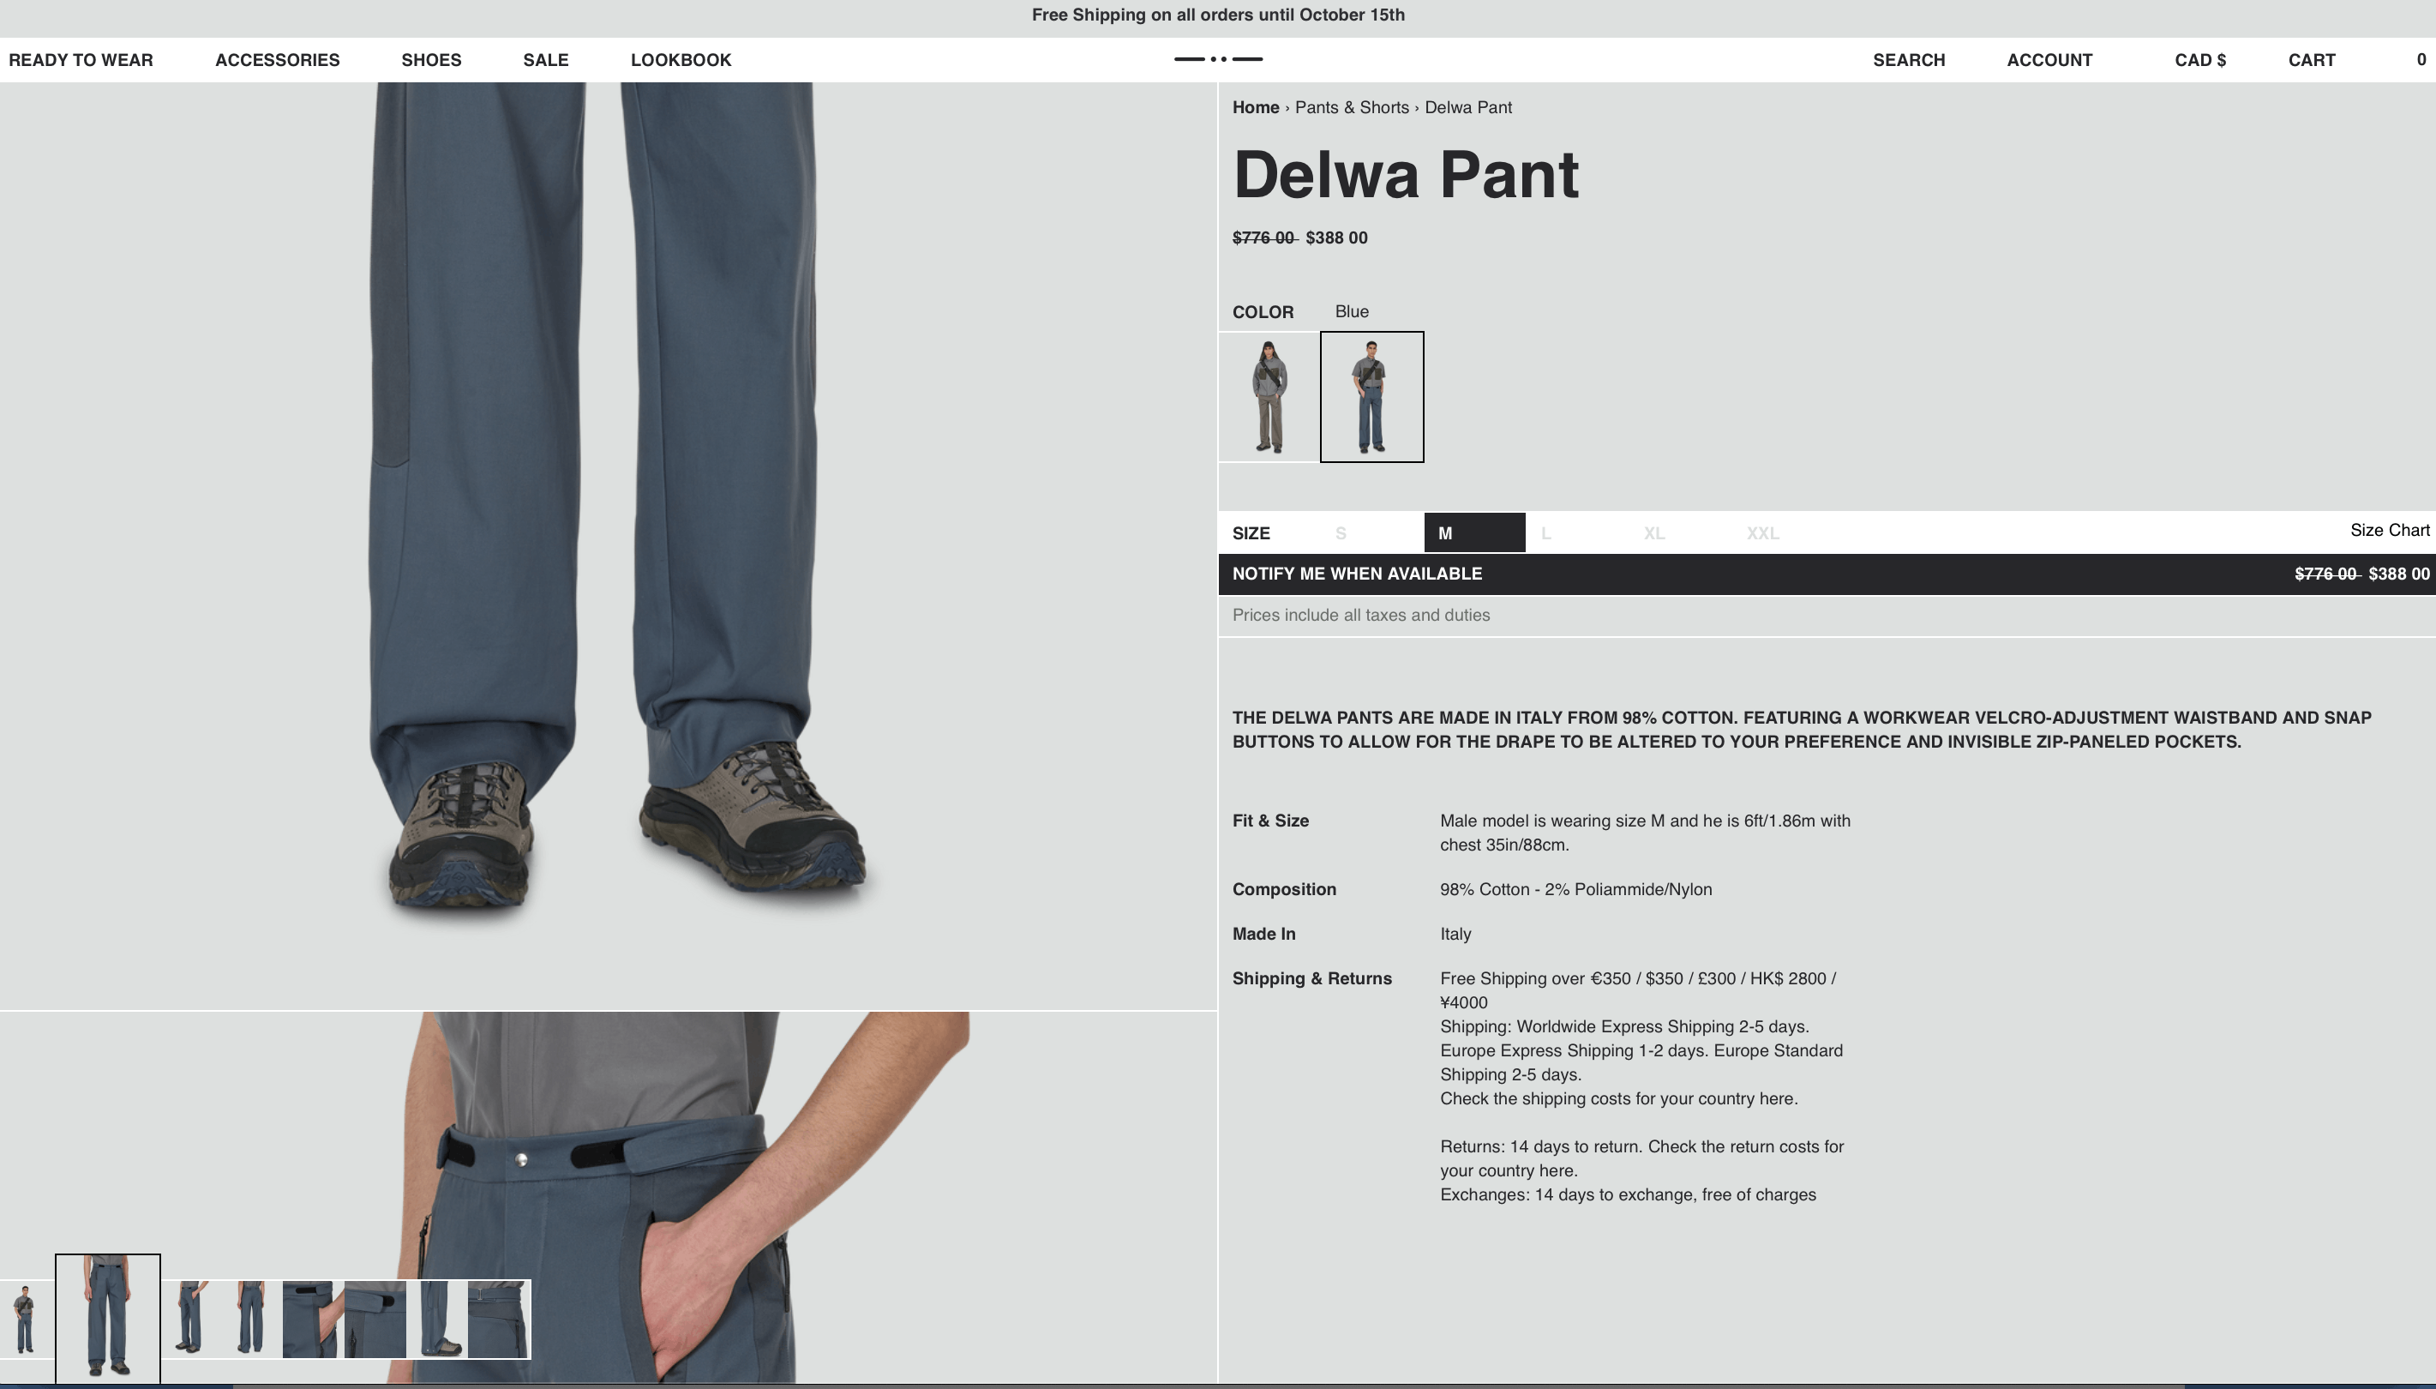Open the Accessories menu
This screenshot has height=1389, width=2436.
(x=278, y=60)
